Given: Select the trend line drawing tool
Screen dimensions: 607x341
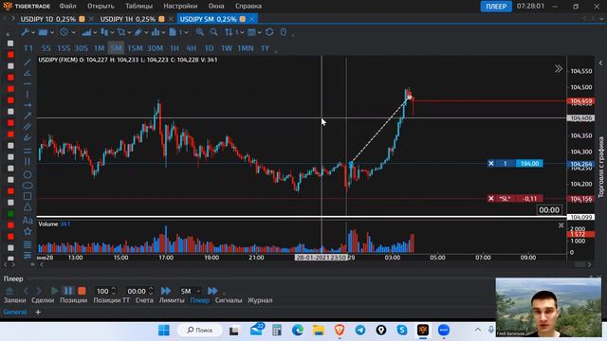Looking at the screenshot, I should click(x=28, y=63).
